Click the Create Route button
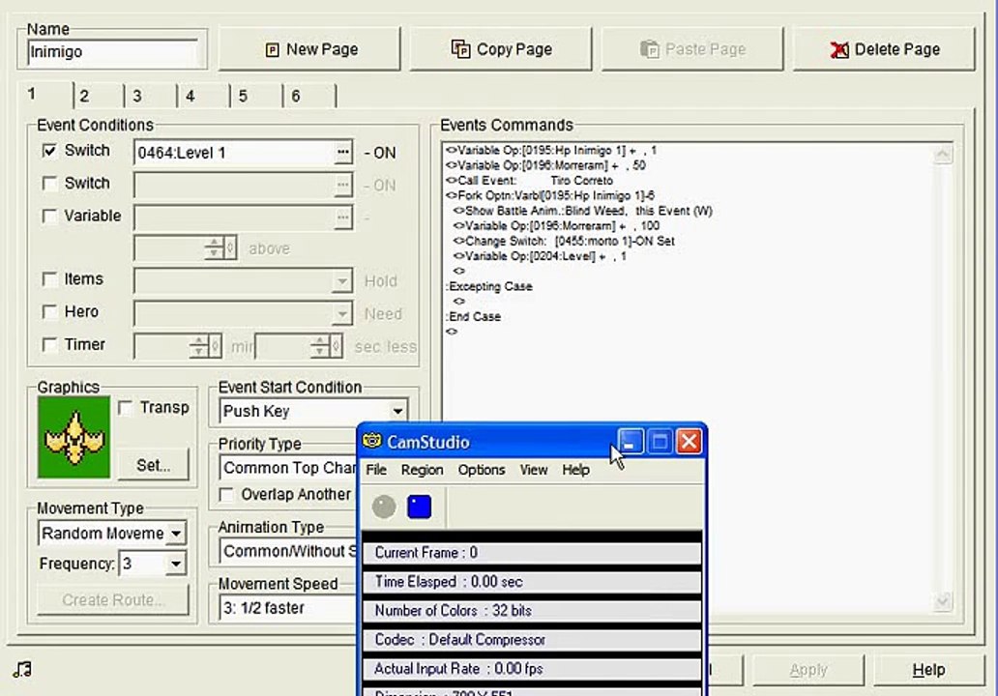 pyautogui.click(x=112, y=600)
